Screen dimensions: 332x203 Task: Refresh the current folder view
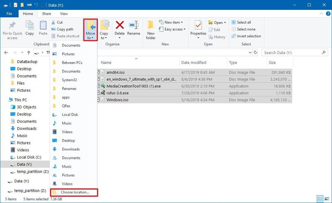[x=255, y=52]
